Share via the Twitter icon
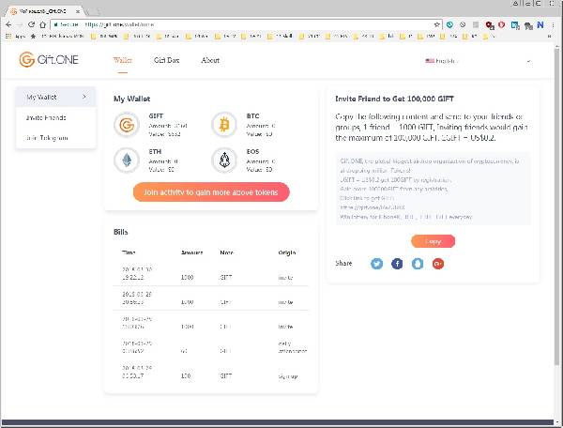 pos(376,264)
